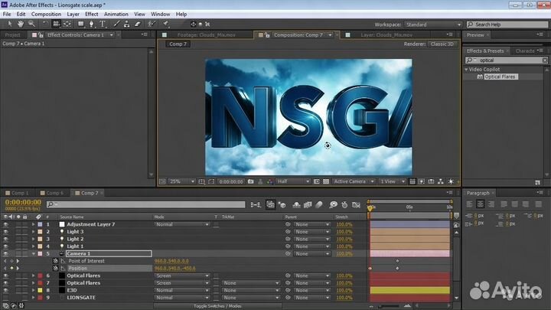
Task: Select the Zoom magnifier tool
Action: (x=31, y=24)
